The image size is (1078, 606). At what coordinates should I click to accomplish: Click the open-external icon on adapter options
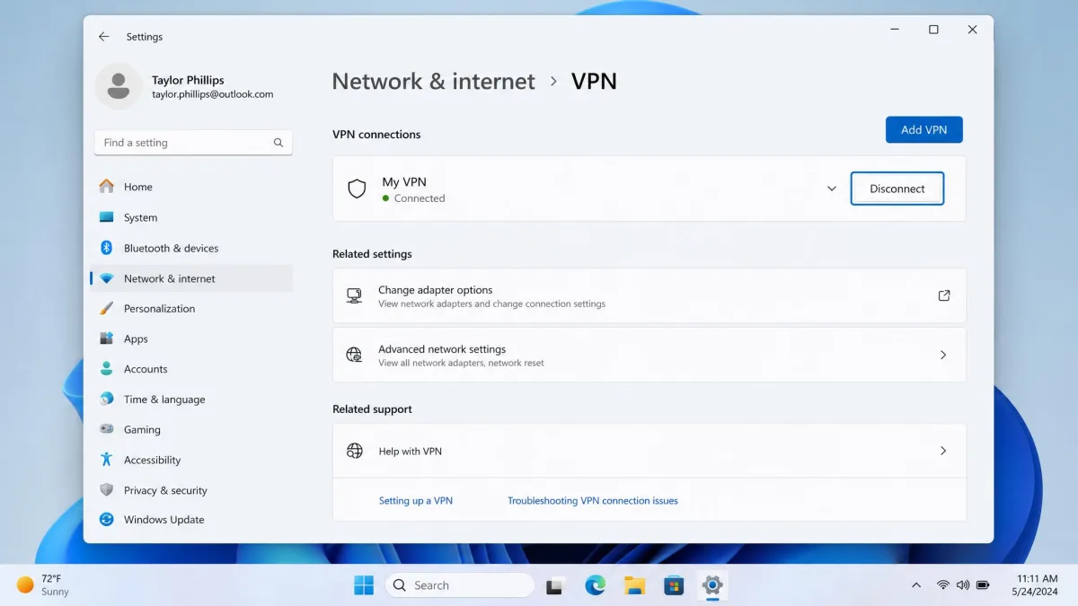tap(944, 295)
